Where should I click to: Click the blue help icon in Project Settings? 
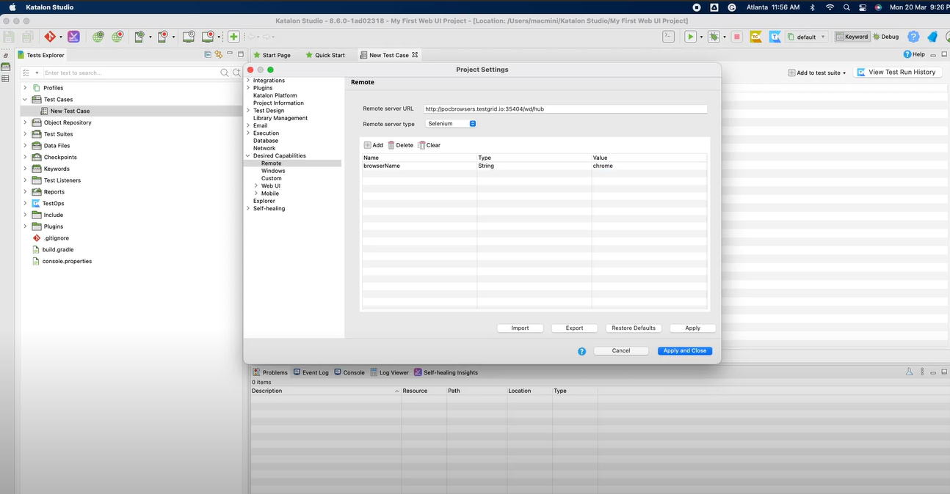pyautogui.click(x=581, y=351)
